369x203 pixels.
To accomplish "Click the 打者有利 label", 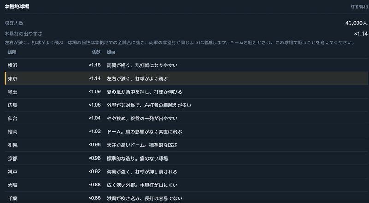I will 359,6.
